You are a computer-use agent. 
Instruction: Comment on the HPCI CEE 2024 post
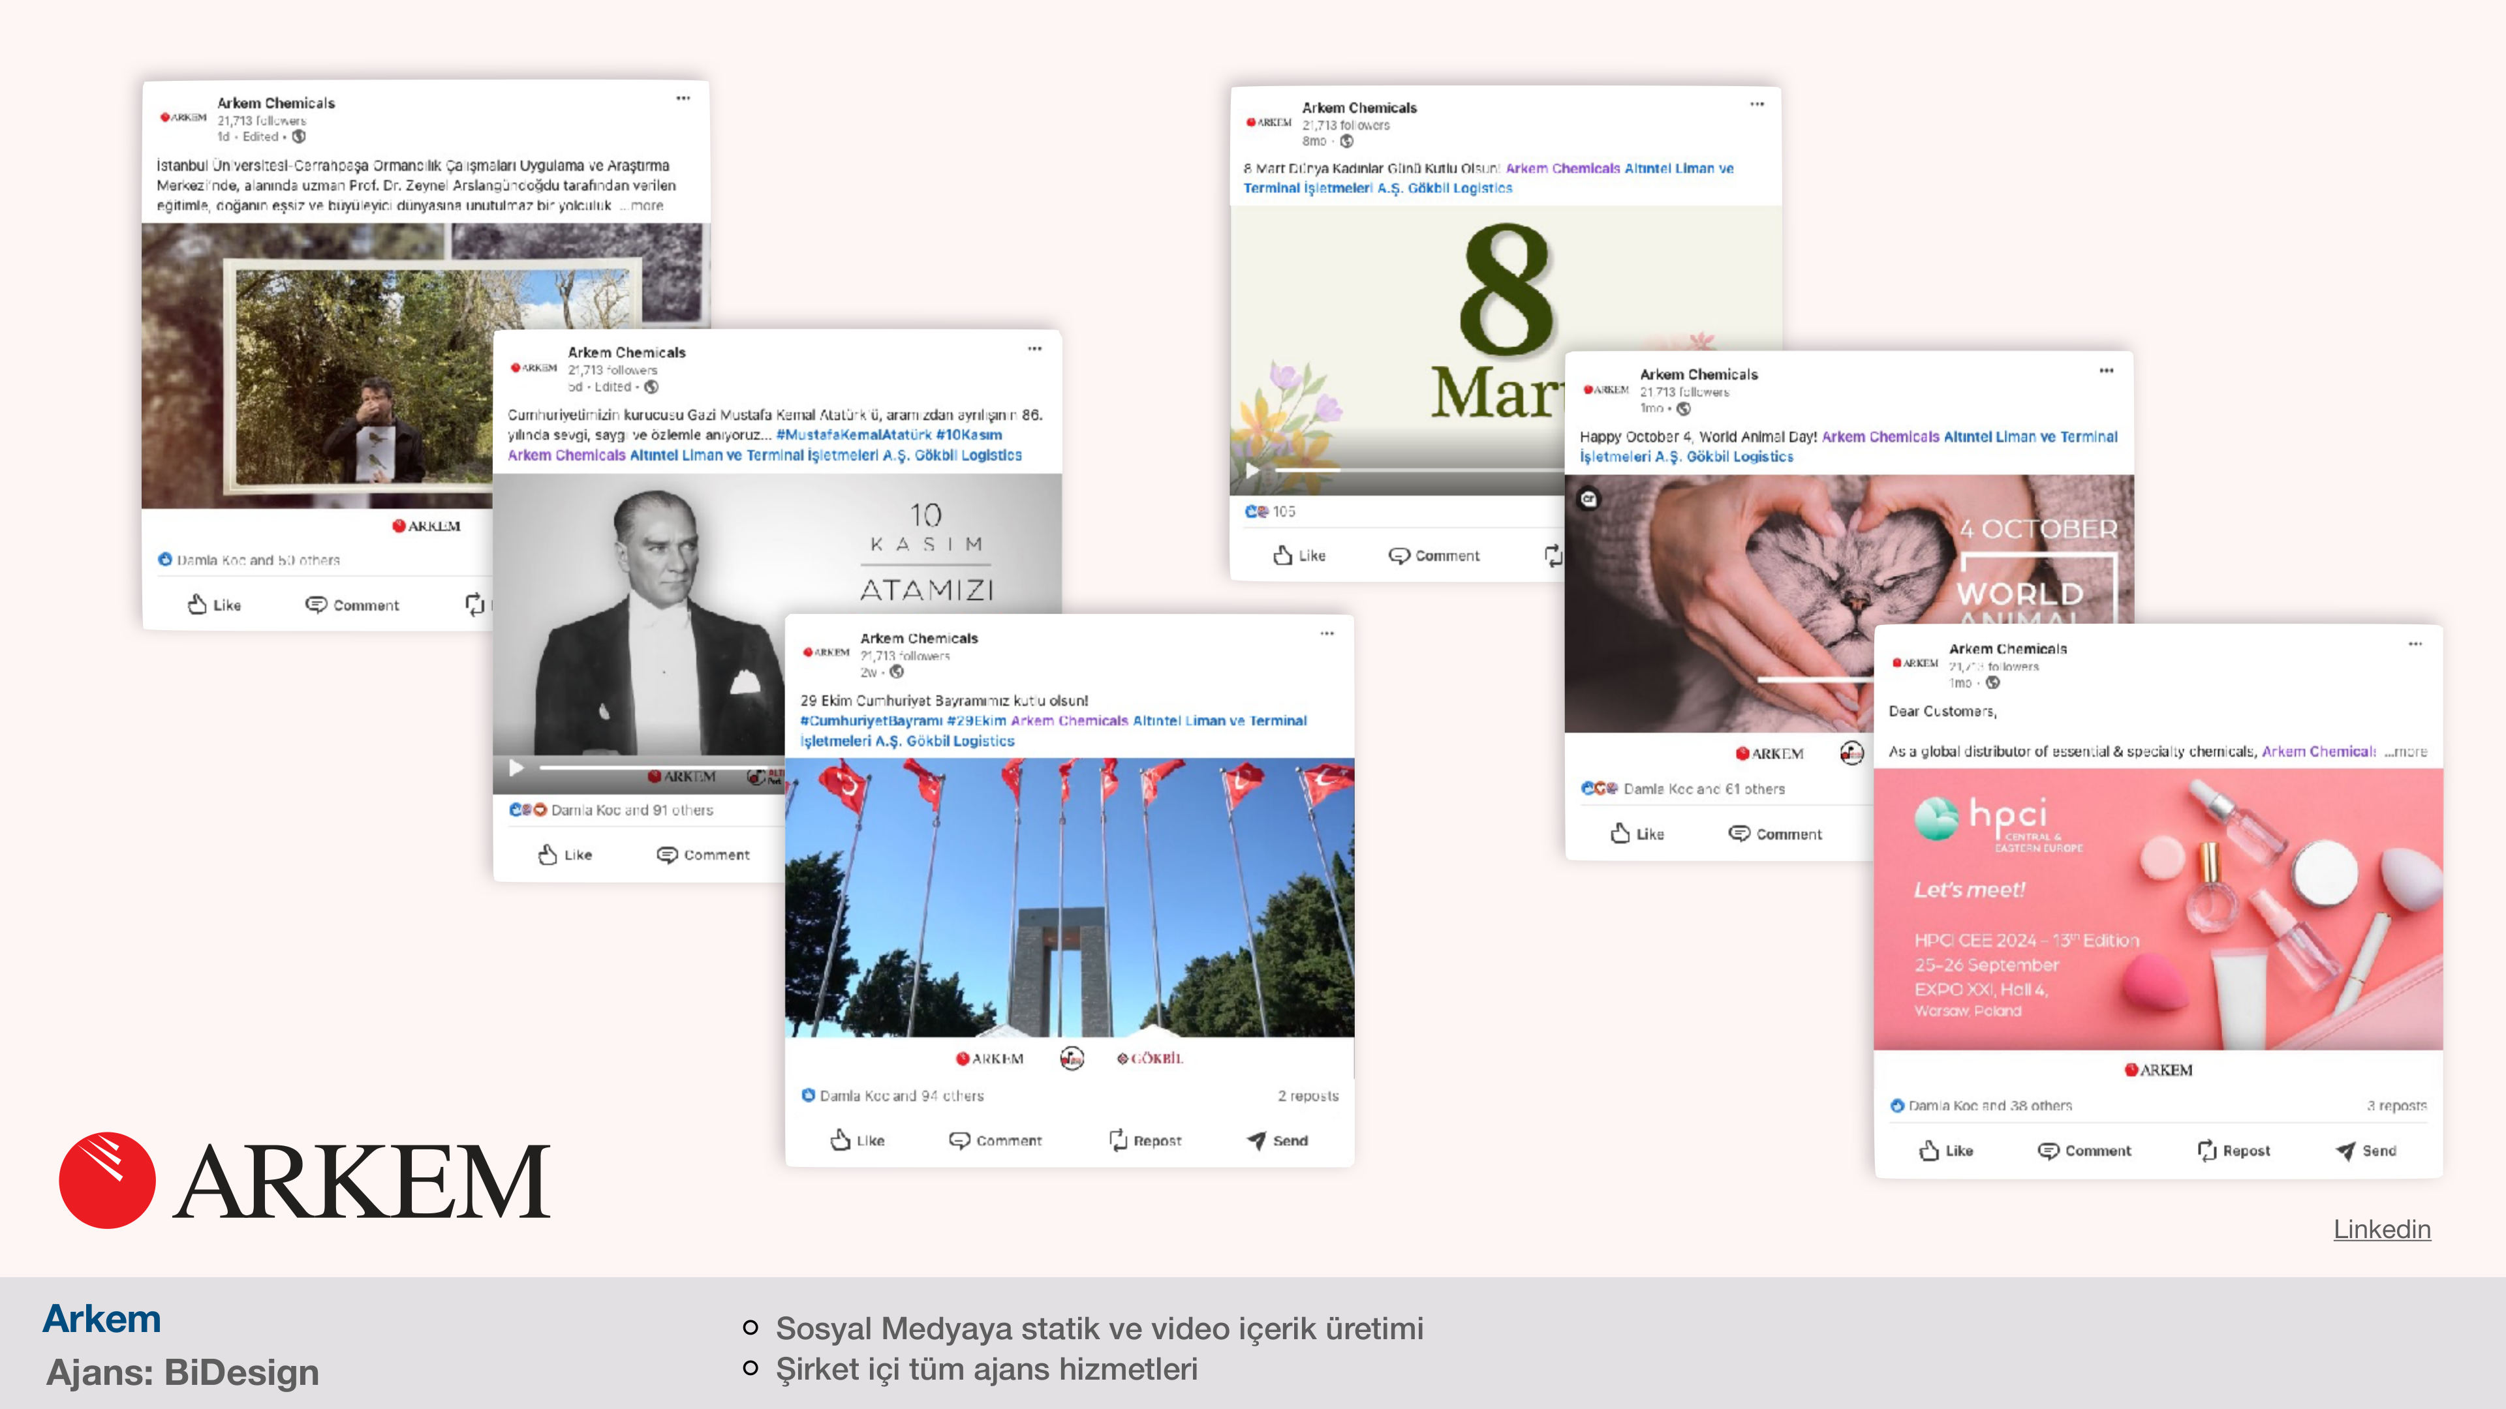point(2085,1150)
